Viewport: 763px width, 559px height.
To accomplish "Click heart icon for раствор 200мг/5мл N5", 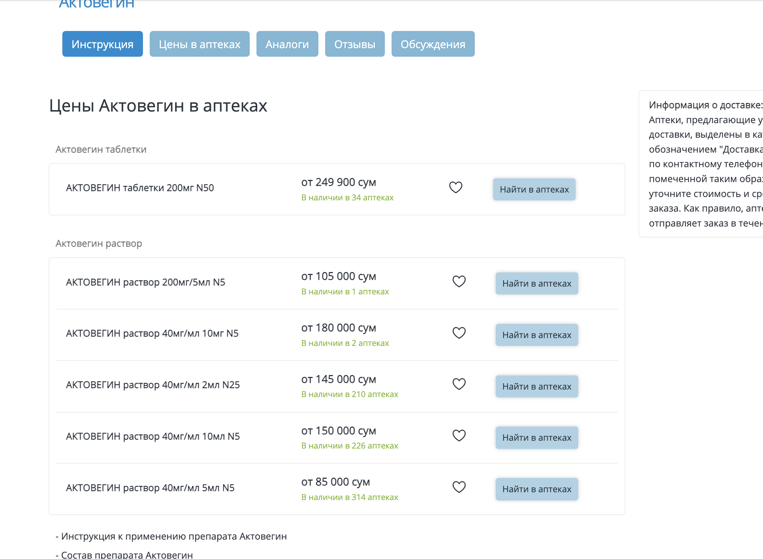I will [x=459, y=281].
